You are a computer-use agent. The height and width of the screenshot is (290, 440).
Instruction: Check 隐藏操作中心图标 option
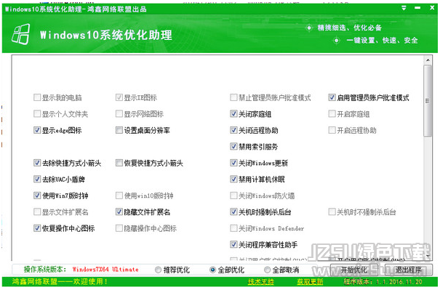(119, 228)
